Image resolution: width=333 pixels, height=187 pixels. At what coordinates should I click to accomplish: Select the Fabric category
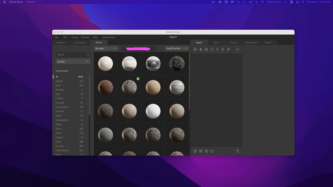pos(69,129)
